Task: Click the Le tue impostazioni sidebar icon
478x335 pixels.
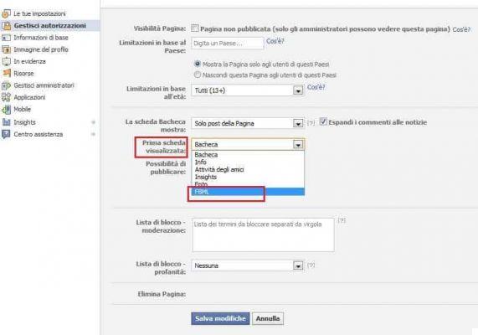Action: [x=6, y=13]
